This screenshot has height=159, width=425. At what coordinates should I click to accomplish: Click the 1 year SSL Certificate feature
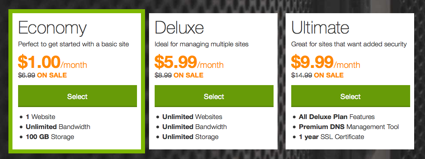tap(331, 137)
